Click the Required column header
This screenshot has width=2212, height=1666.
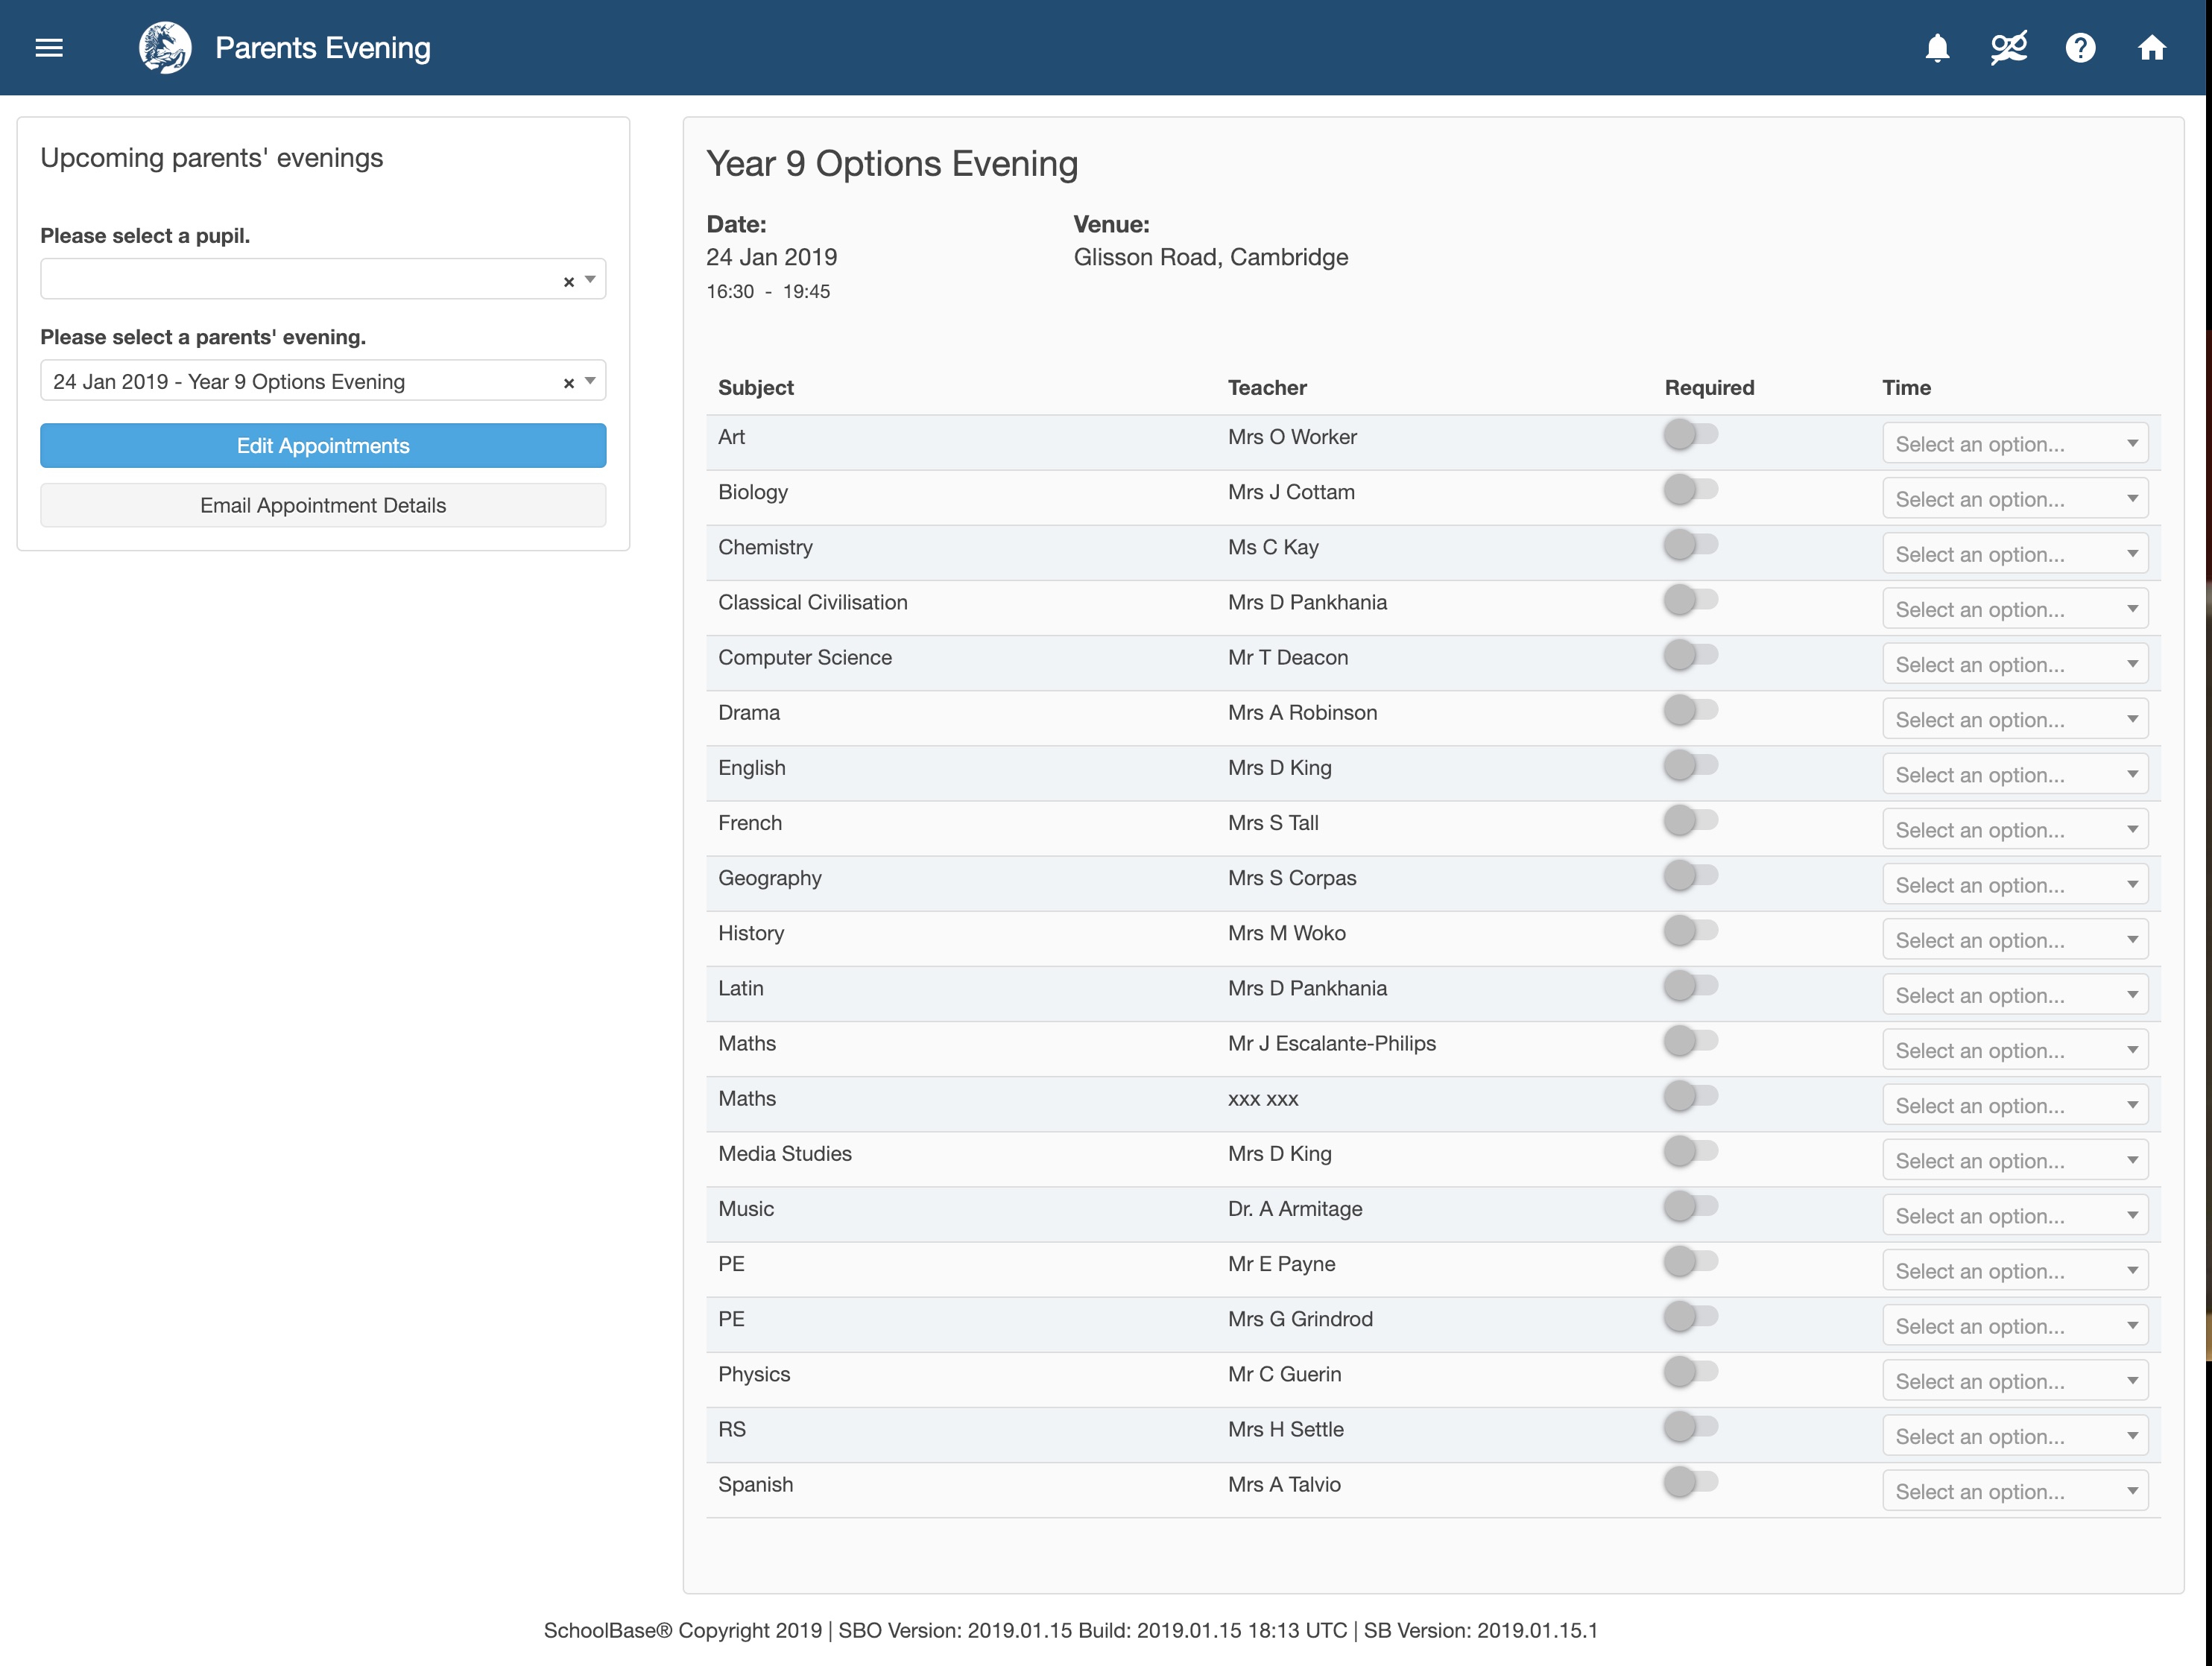[1709, 387]
